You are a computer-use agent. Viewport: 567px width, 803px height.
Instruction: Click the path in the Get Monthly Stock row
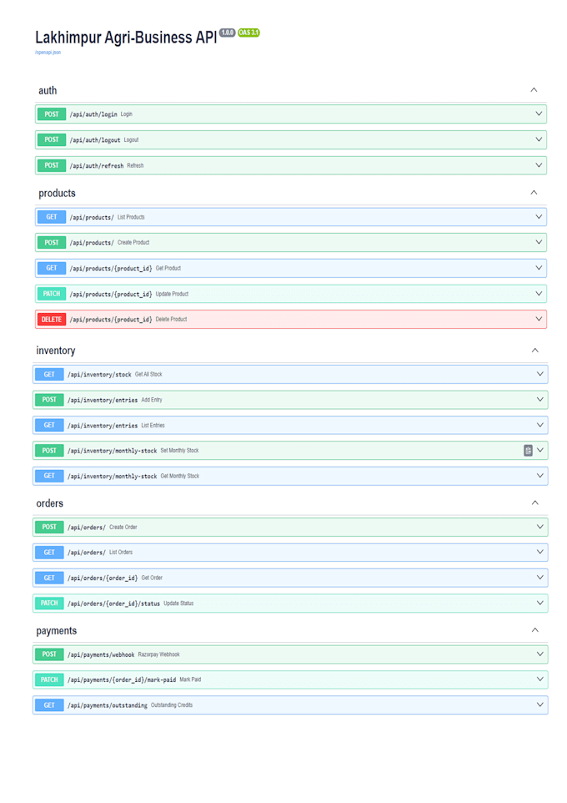(112, 477)
